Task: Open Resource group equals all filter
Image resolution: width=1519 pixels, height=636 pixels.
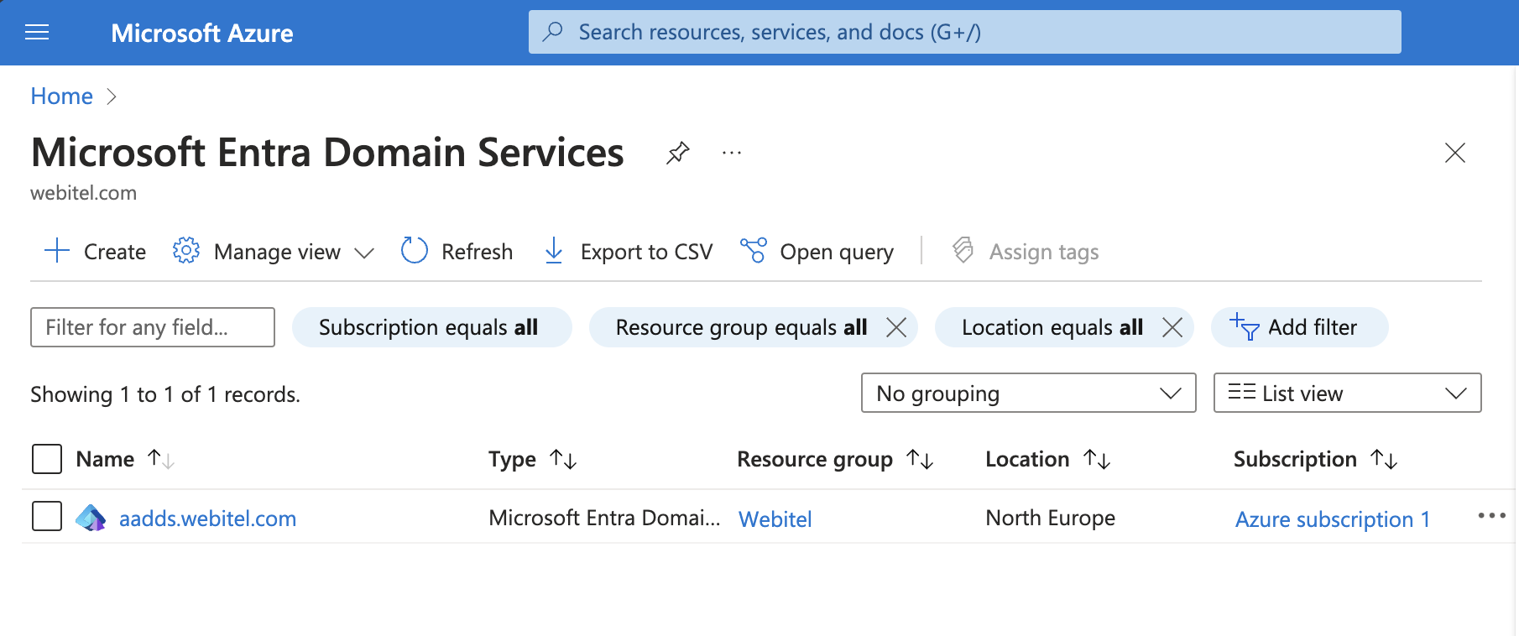Action: click(741, 327)
